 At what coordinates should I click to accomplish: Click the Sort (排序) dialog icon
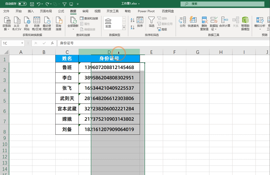[x=140, y=20]
